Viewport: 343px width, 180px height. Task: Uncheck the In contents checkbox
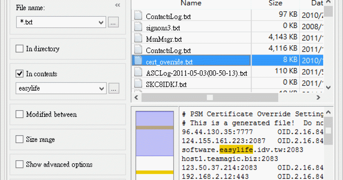pyautogui.click(x=19, y=74)
